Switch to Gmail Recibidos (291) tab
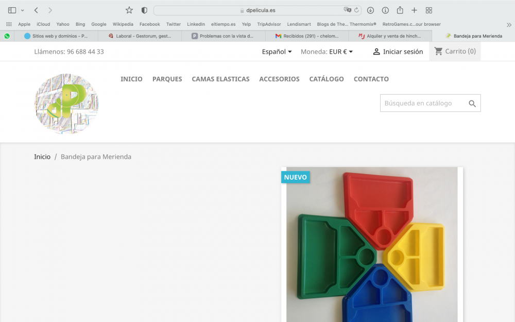The height and width of the screenshot is (322, 515). coord(307,36)
